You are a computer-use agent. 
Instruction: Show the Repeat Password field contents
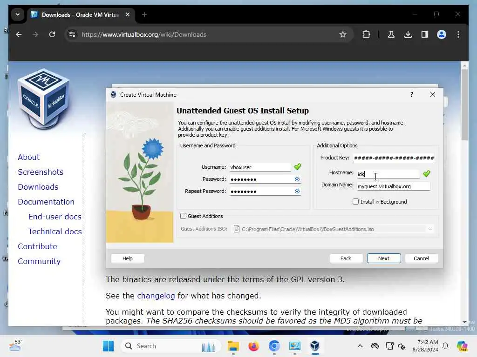(x=297, y=191)
